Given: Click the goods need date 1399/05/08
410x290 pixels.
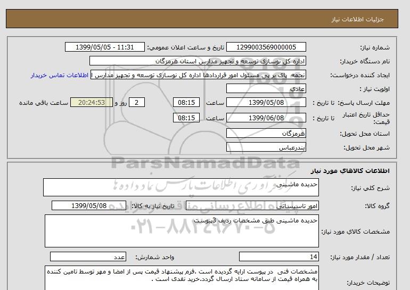Looking at the screenshot, I should (89, 205).
